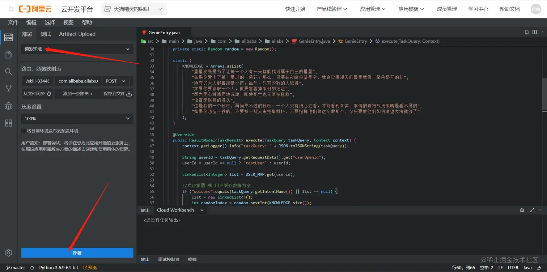Screen dimensions: 547x272
Task: Open the 成员管理 link
Action: click(x=447, y=9)
